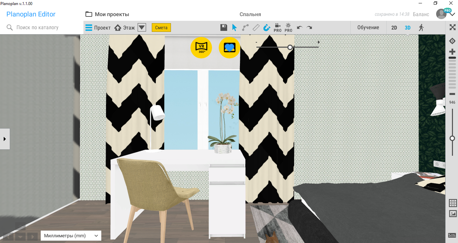Image resolution: width=458 pixels, height=243 pixels.
Task: Click the zoom level bars indicator
Action: click(452, 72)
